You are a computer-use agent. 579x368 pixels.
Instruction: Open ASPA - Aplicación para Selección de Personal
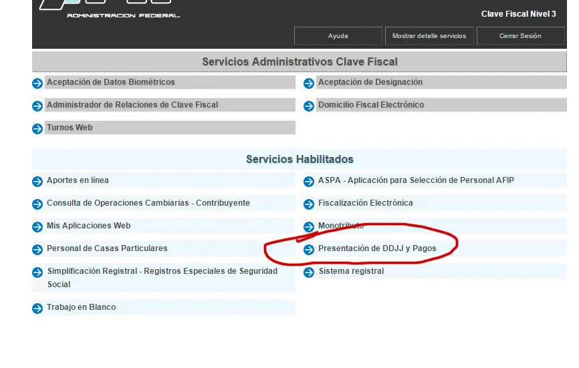click(416, 180)
